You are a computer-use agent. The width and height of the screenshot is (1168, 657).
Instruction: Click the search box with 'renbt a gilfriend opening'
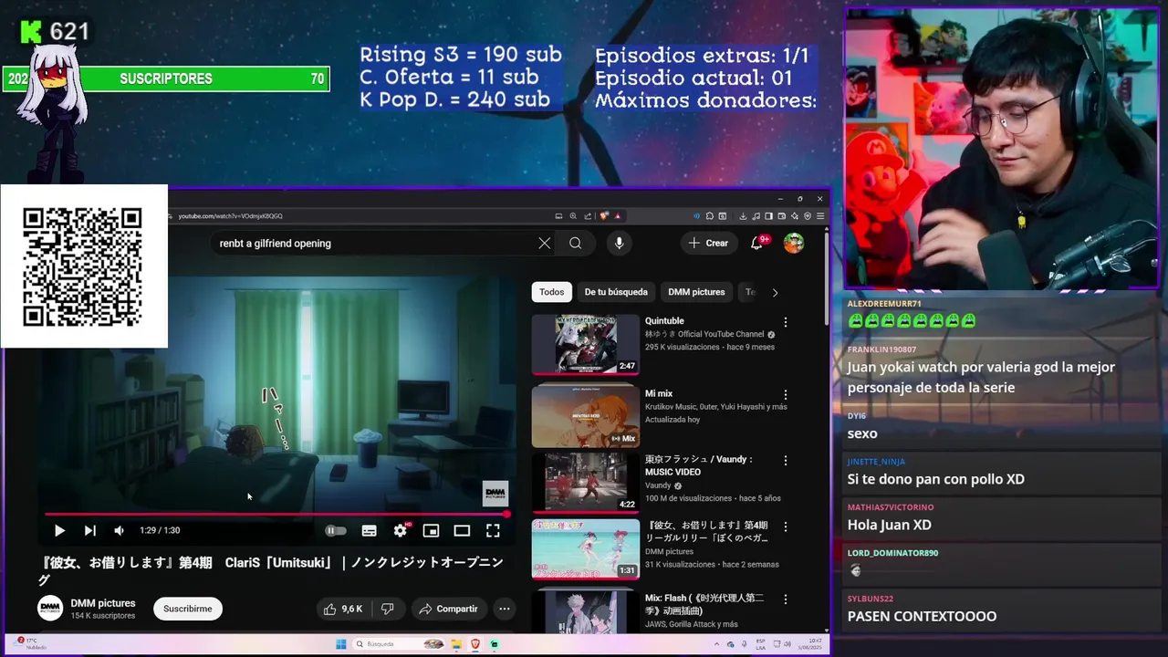coord(374,243)
